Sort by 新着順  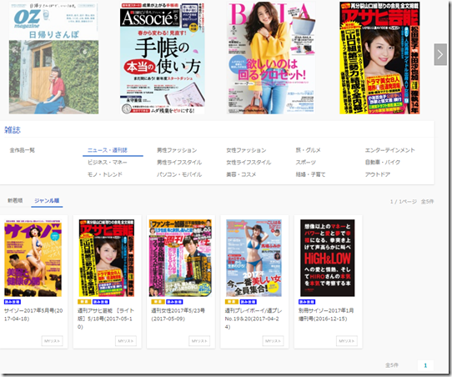tap(15, 201)
